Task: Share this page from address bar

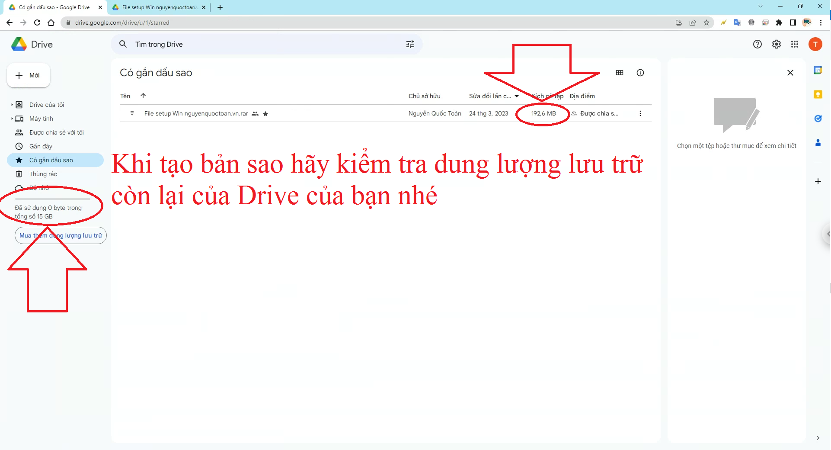Action: (x=693, y=22)
